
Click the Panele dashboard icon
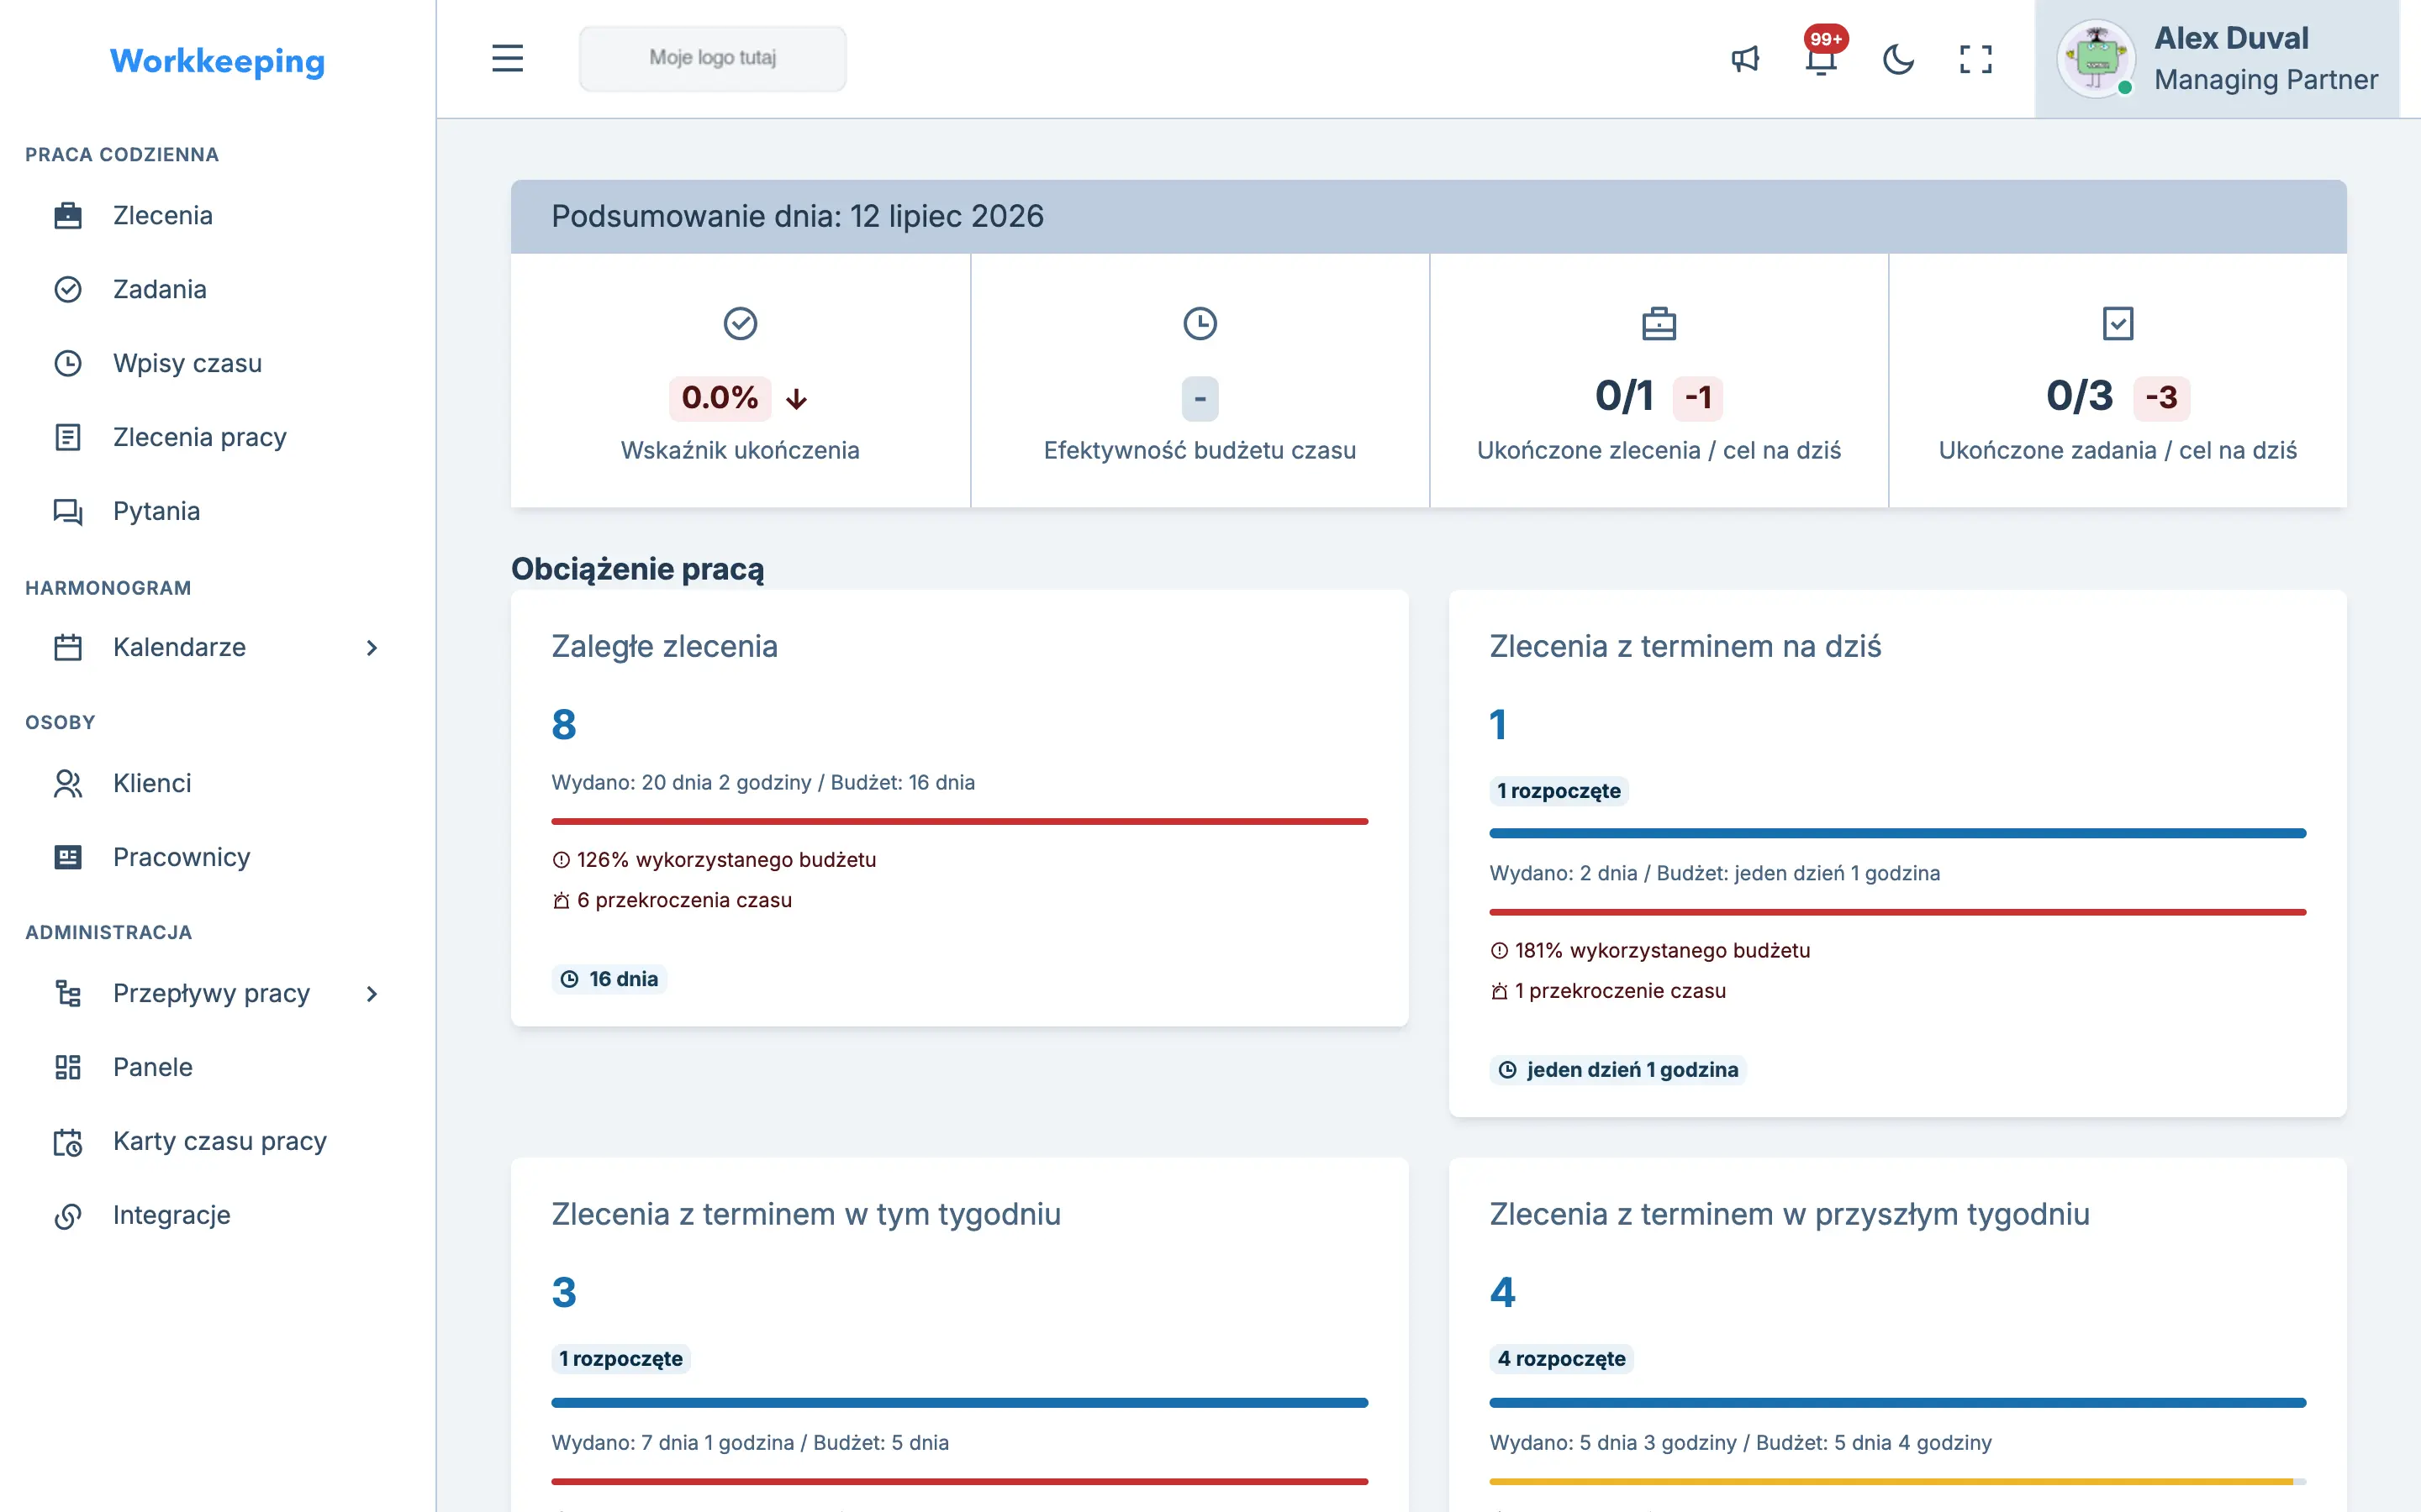click(68, 1067)
